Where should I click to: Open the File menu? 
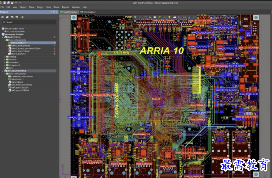[x=2, y=7]
